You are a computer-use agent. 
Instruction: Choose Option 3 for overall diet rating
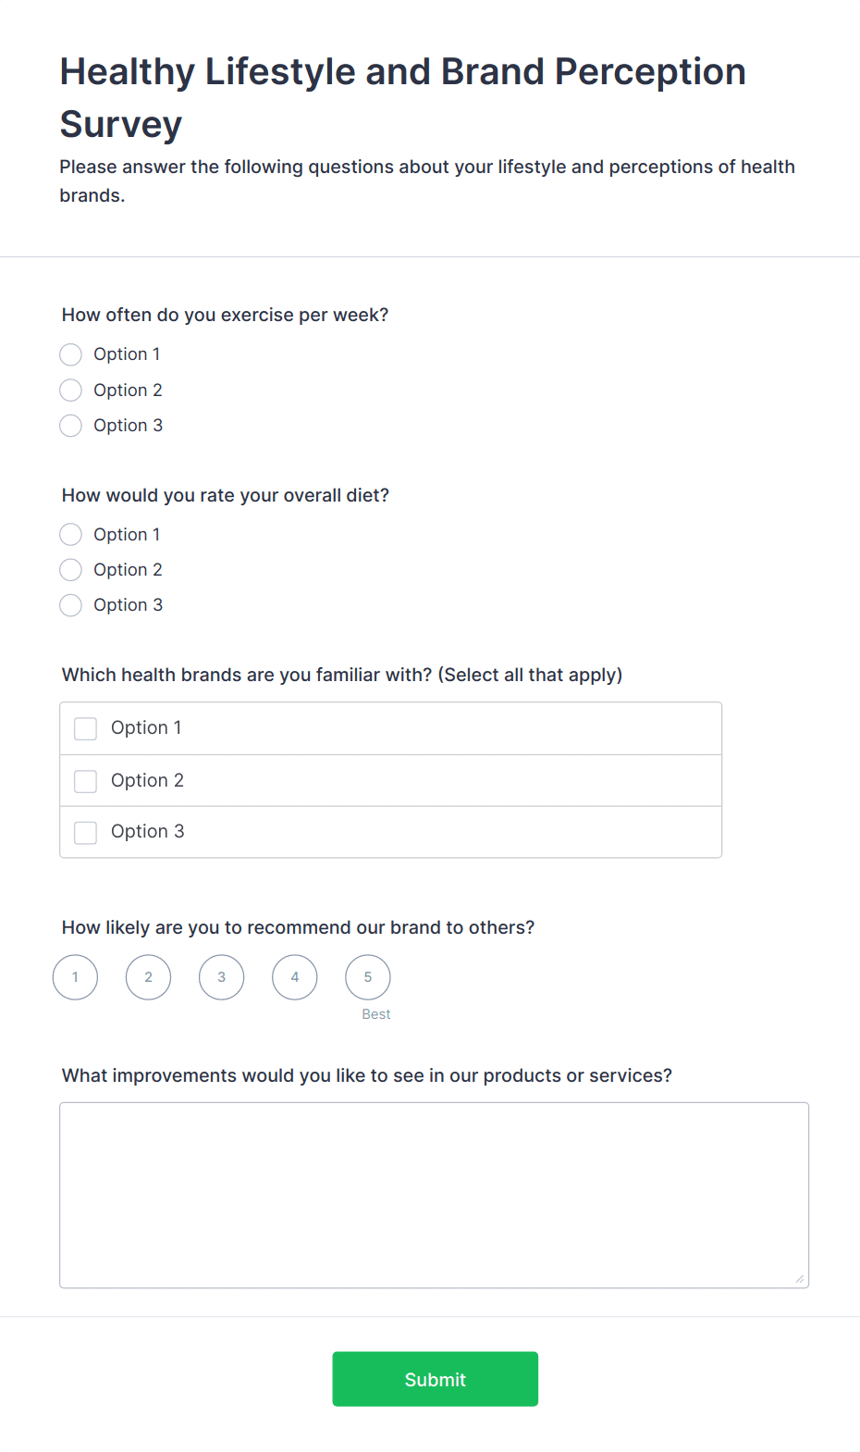70,605
